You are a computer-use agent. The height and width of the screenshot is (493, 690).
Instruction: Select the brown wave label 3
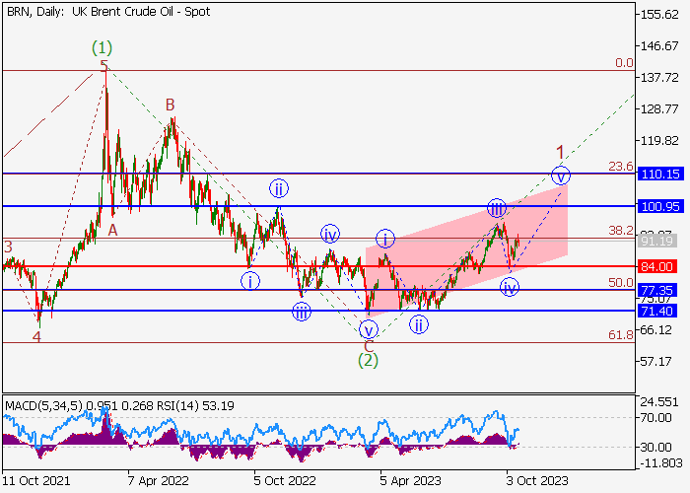pos(8,246)
